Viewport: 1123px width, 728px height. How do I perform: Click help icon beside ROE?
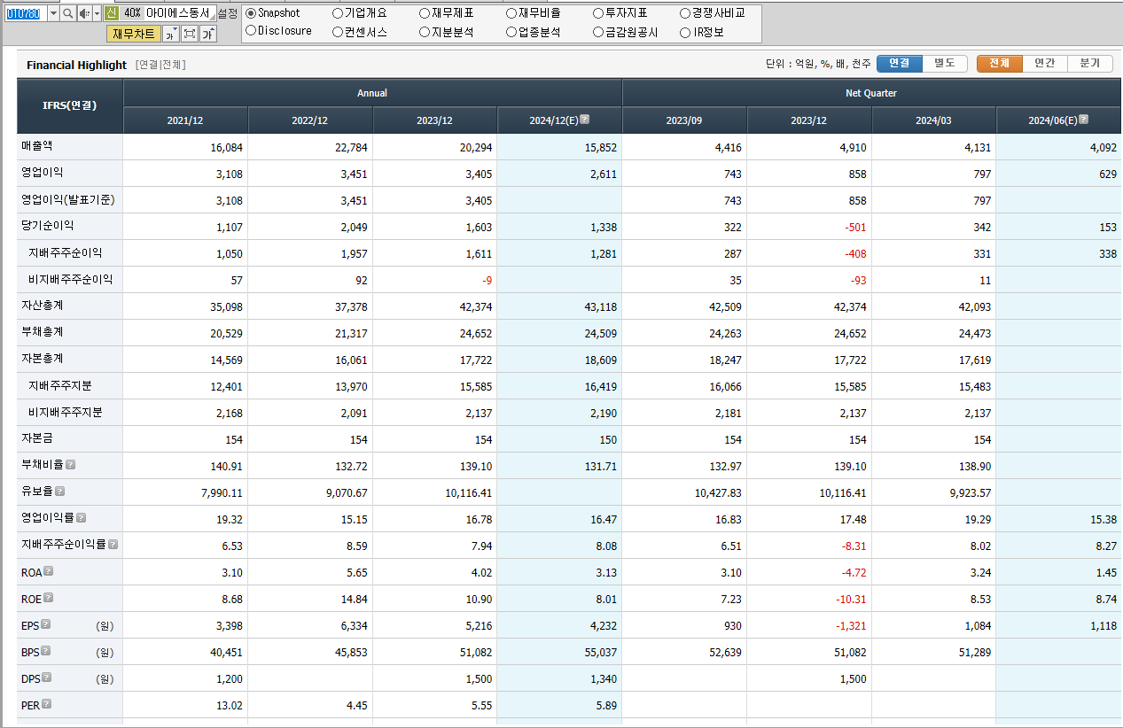pyautogui.click(x=49, y=598)
